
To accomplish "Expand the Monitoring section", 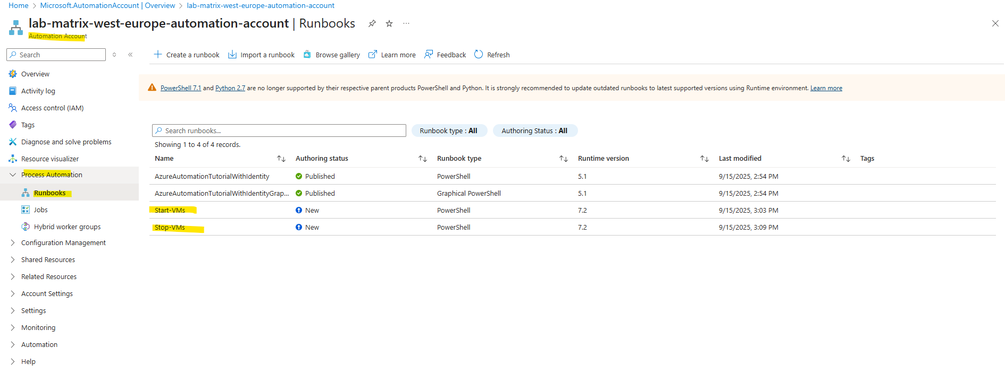I will coord(13,327).
